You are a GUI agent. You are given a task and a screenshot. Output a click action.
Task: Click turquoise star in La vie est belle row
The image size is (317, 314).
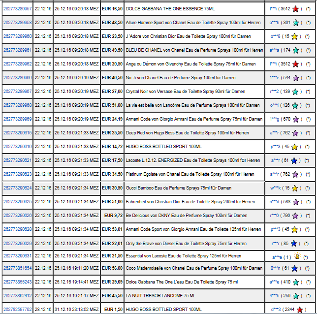[x=295, y=105]
